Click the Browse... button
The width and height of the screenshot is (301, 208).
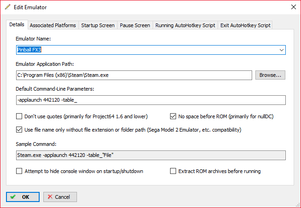270,75
